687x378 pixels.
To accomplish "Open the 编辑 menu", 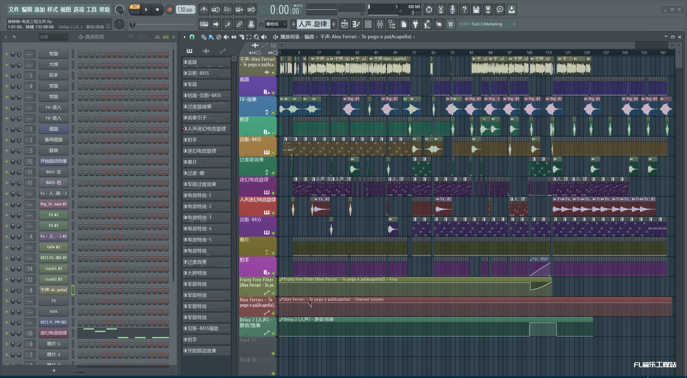I will (27, 10).
